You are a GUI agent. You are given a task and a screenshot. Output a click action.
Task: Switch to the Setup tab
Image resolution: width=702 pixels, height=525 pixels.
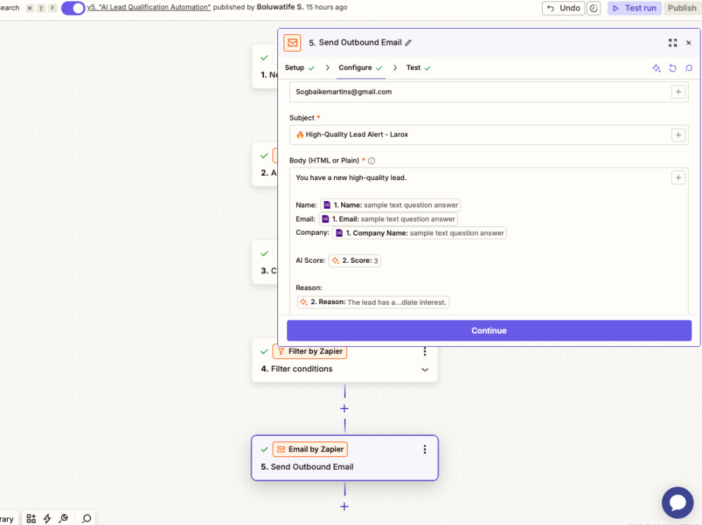pos(300,68)
